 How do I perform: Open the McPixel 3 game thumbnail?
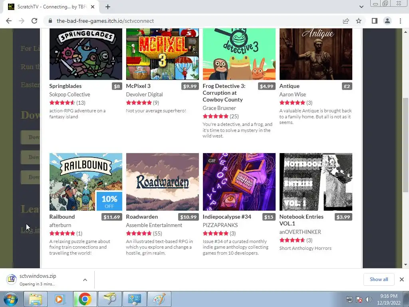[x=163, y=54]
